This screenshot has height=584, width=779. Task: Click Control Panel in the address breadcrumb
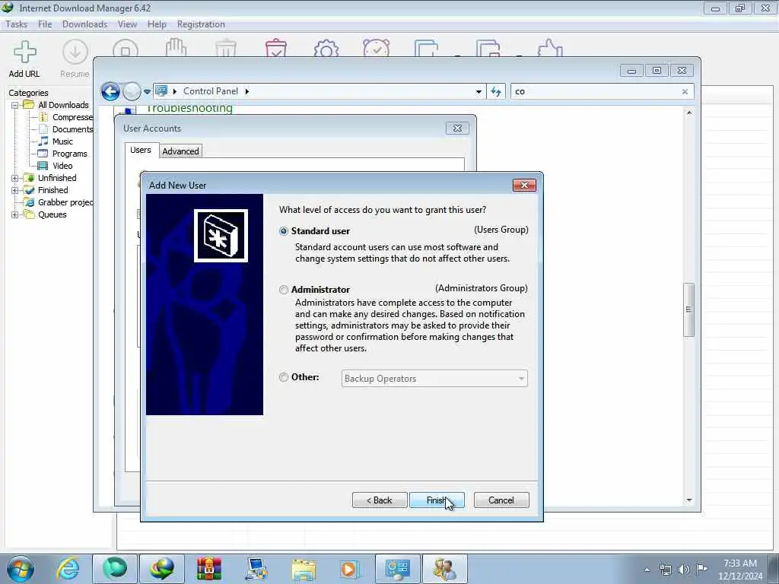coord(211,91)
